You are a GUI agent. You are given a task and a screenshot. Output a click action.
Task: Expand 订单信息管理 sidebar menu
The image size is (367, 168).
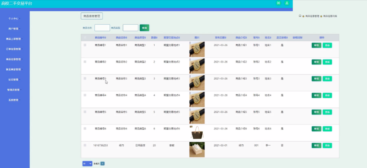pyautogui.click(x=14, y=49)
